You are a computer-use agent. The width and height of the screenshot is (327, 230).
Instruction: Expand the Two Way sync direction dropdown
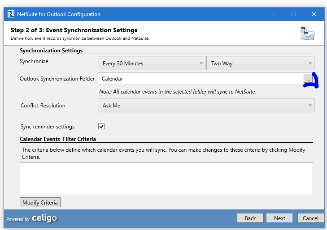point(260,63)
